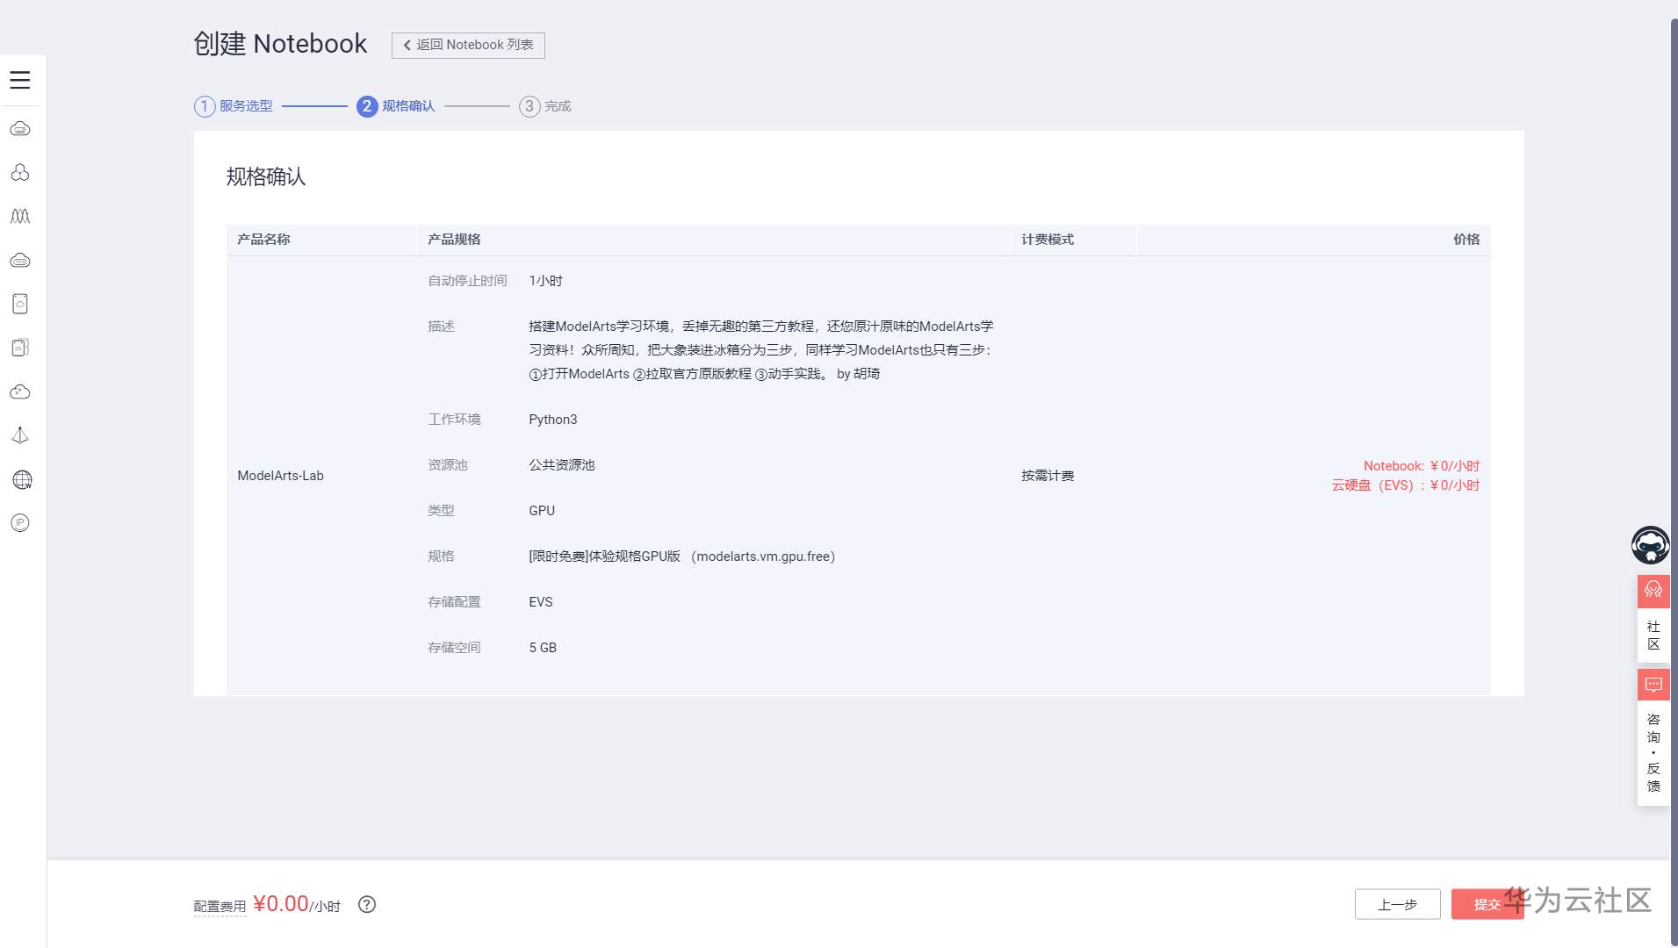Image resolution: width=1678 pixels, height=948 pixels.
Task: Open the IP circle icon in the sidebar
Action: [x=20, y=523]
